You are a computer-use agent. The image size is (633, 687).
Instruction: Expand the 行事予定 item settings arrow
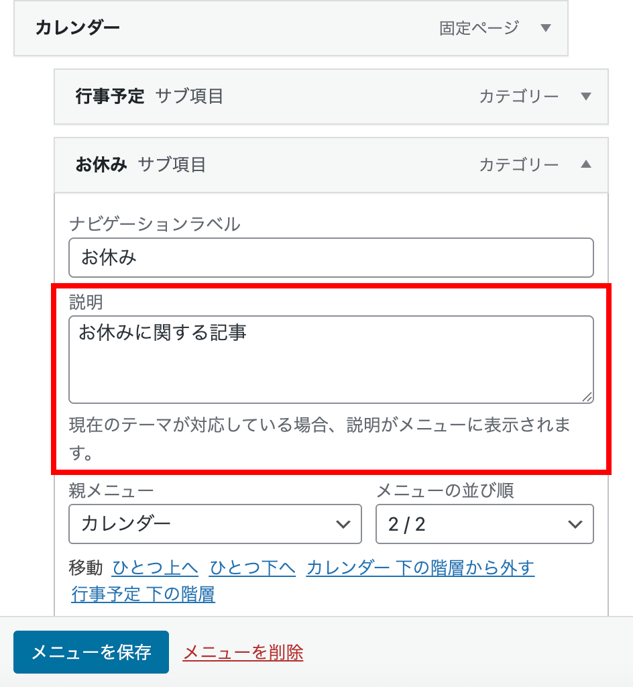pyautogui.click(x=585, y=97)
